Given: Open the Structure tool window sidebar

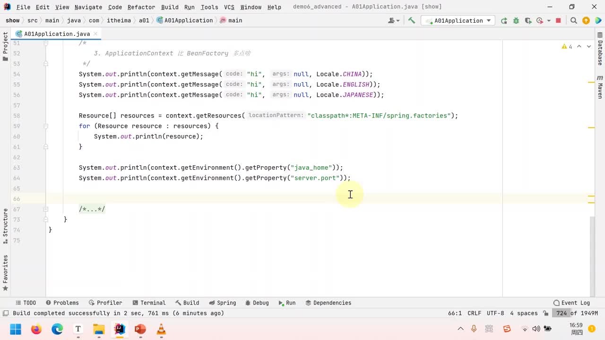Looking at the screenshot, I should click(x=5, y=226).
